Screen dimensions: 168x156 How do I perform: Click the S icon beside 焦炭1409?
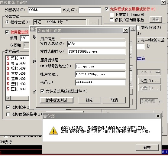pyautogui.click(x=8, y=73)
